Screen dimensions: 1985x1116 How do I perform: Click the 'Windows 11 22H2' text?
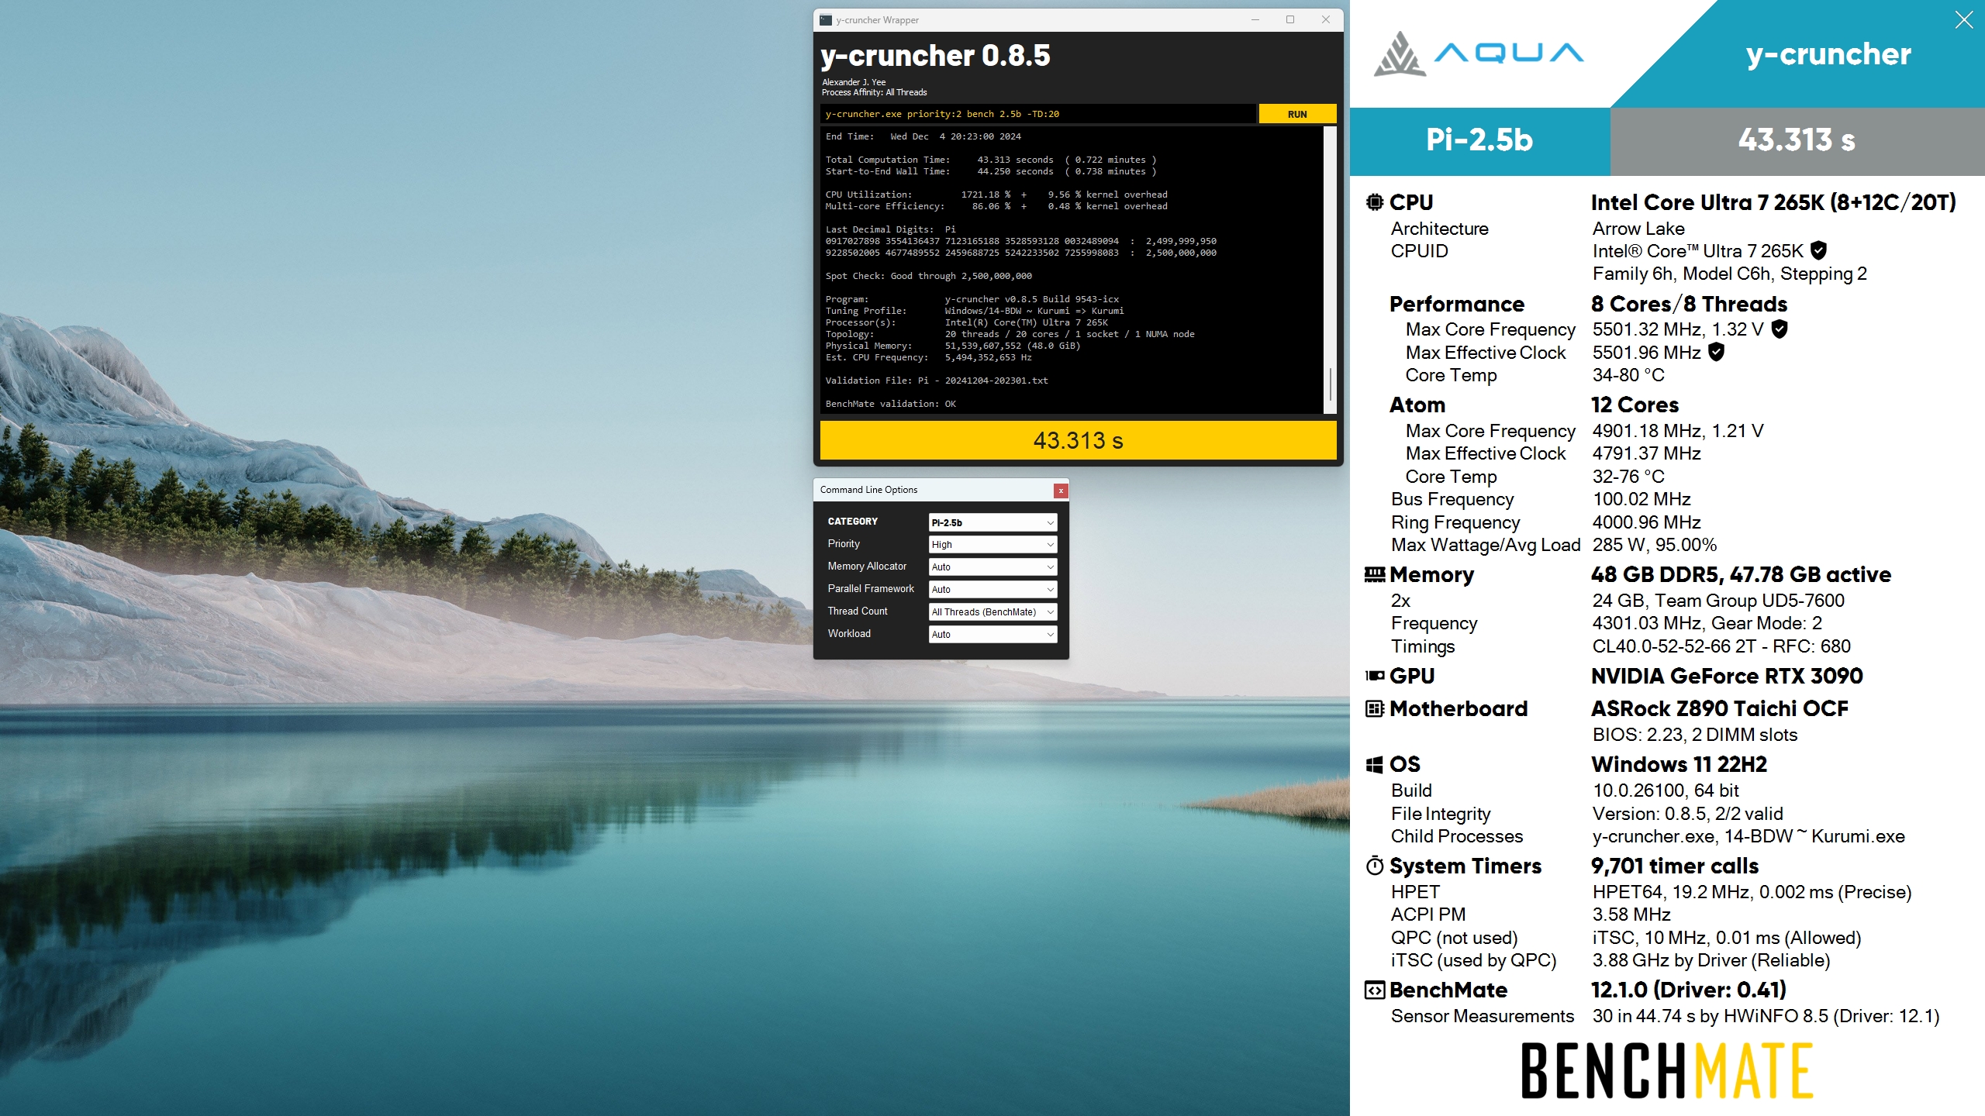[x=1679, y=765]
